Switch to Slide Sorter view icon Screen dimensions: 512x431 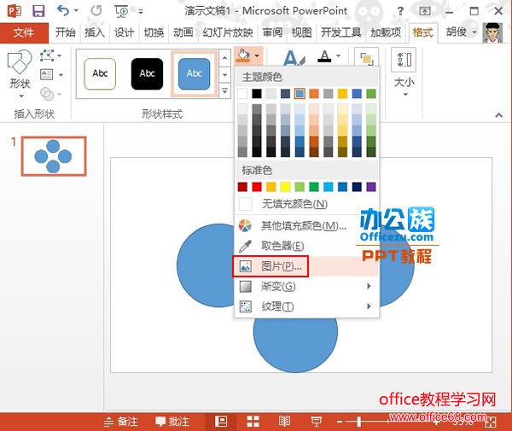(253, 422)
